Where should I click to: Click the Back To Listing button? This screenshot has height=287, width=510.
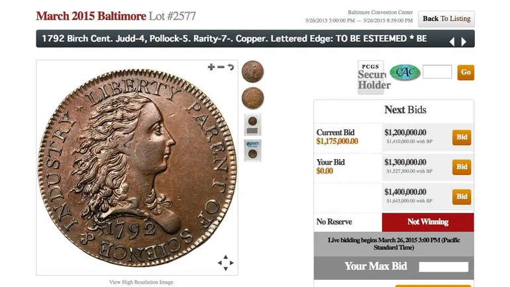point(446,19)
